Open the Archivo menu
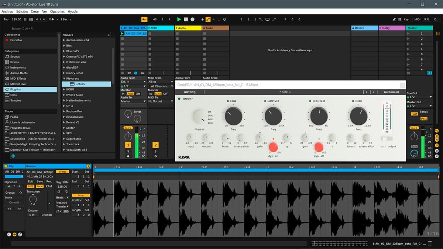 pos(7,11)
